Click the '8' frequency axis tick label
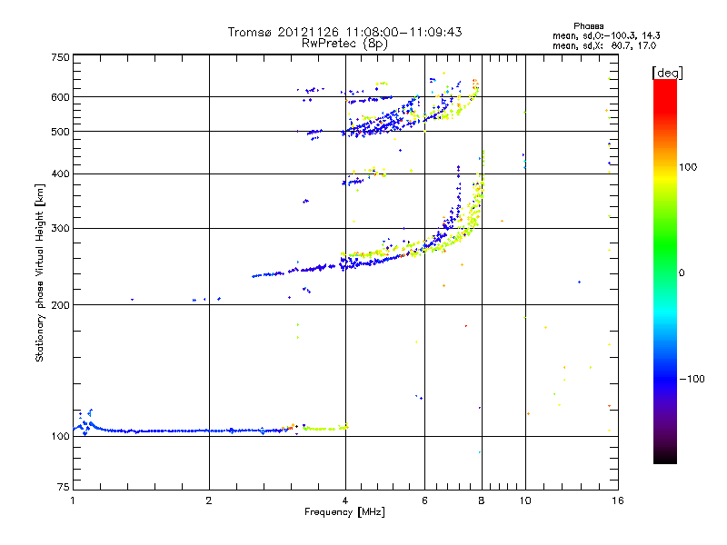This screenshot has width=727, height=545. pos(482,500)
